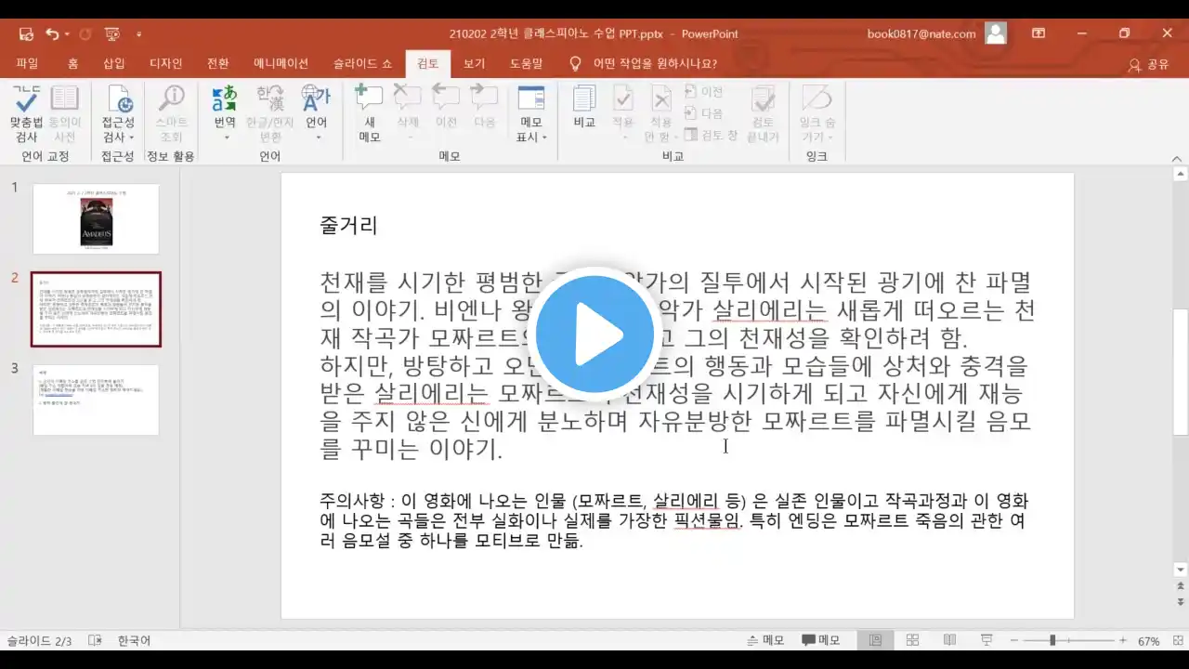
Task: Click the 공유 share button
Action: [x=1148, y=65]
